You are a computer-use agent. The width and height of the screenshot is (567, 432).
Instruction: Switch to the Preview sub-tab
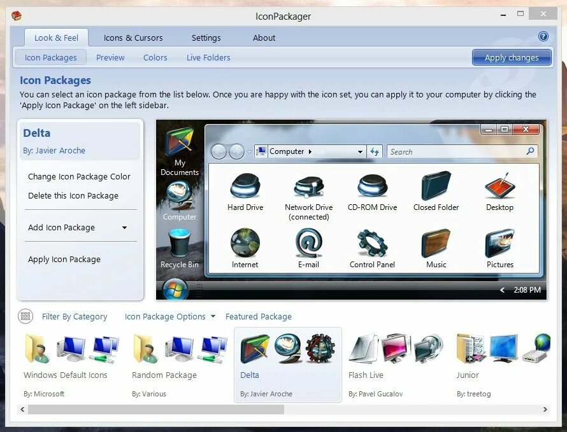coord(110,58)
